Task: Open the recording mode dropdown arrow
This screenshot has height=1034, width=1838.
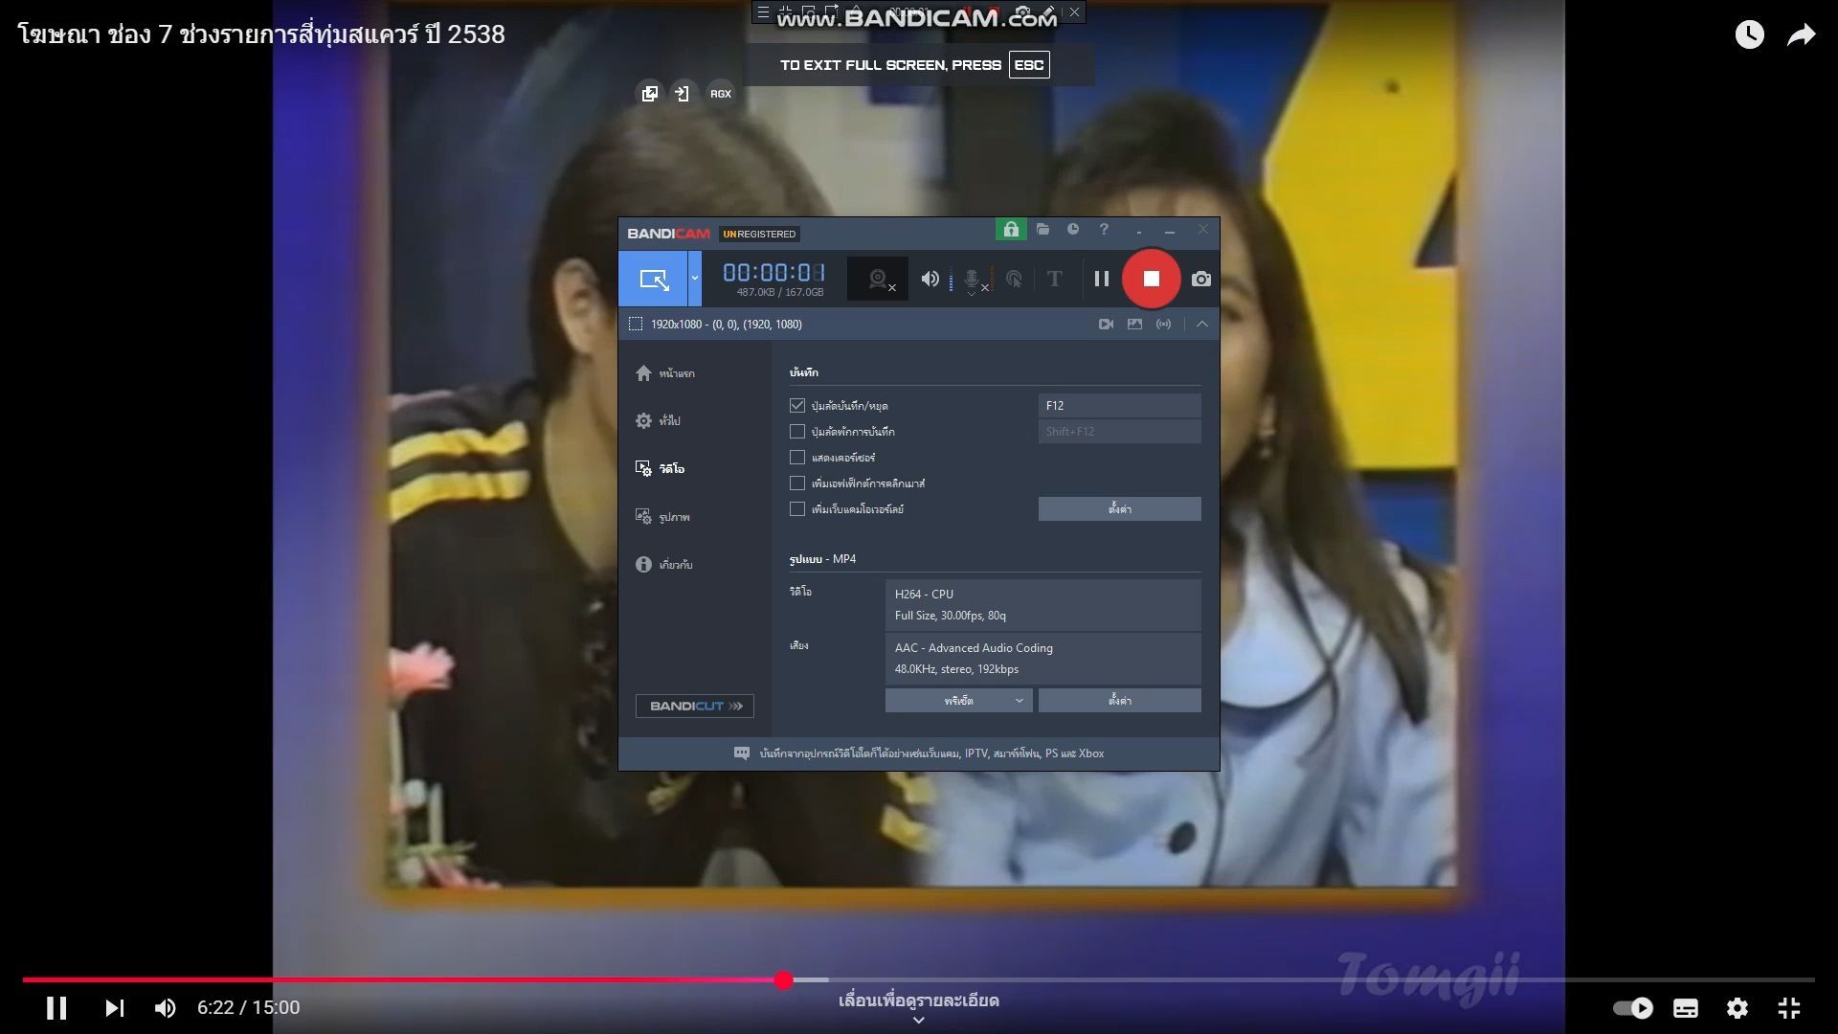Action: point(695,279)
